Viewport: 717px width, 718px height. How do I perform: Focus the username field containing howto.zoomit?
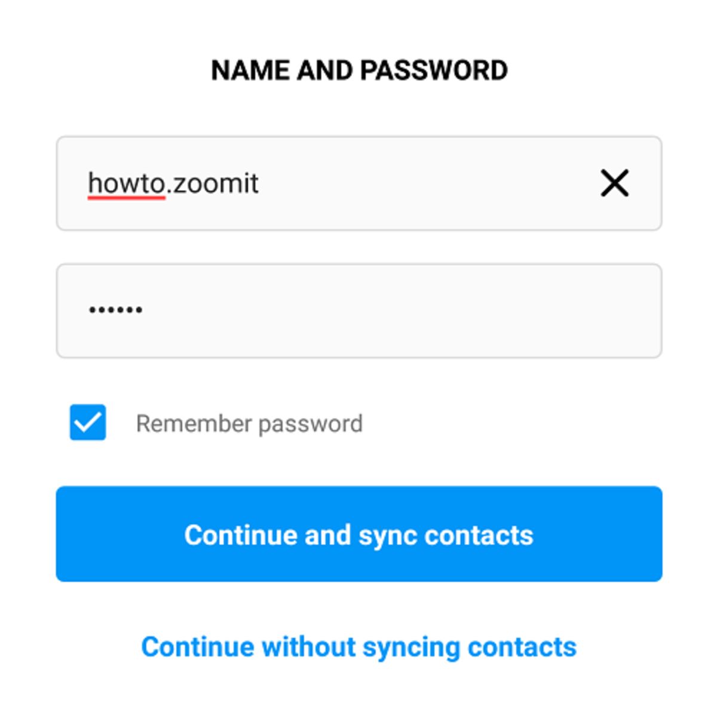(x=359, y=183)
